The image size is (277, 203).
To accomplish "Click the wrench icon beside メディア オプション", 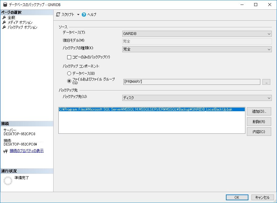I will [4, 22].
